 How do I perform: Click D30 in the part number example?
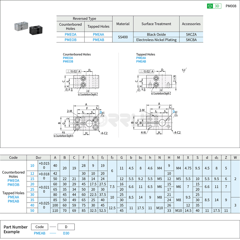click(66, 234)
